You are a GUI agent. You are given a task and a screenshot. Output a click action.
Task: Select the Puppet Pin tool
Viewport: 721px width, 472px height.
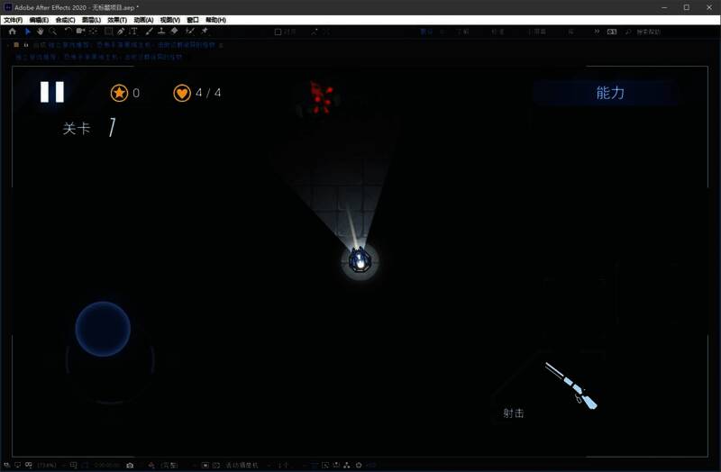pos(205,32)
